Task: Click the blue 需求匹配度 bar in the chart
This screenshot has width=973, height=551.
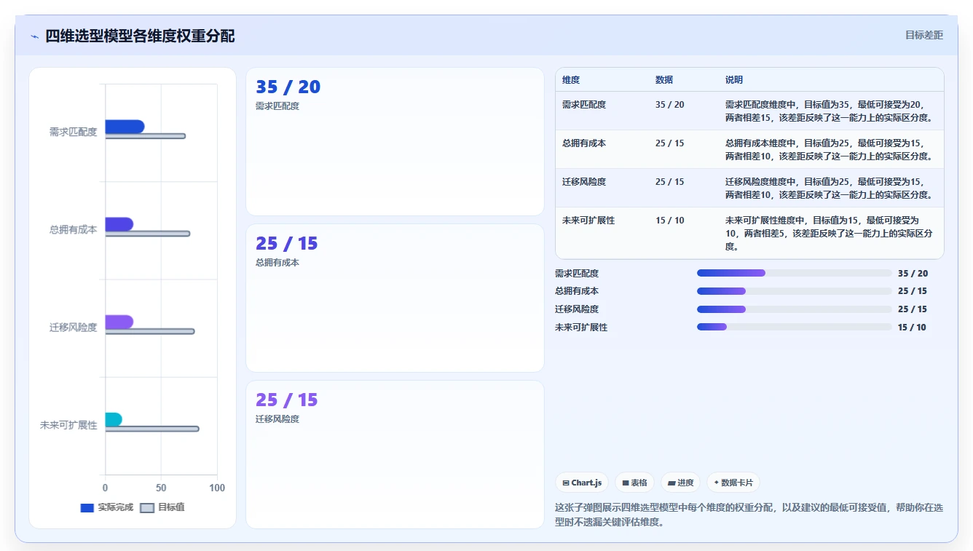Action: pyautogui.click(x=125, y=127)
